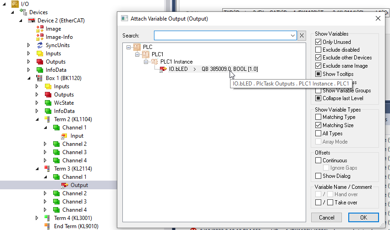Click the Term 2 (KL1104) terminal icon
The image size is (390, 230).
point(48,119)
